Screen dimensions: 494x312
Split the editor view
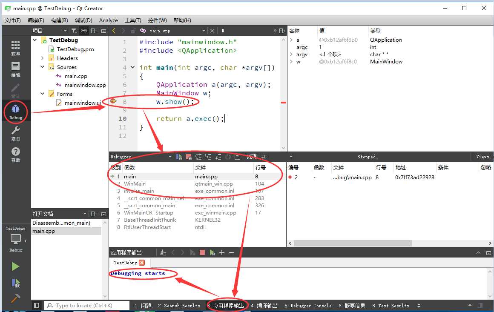(282, 31)
